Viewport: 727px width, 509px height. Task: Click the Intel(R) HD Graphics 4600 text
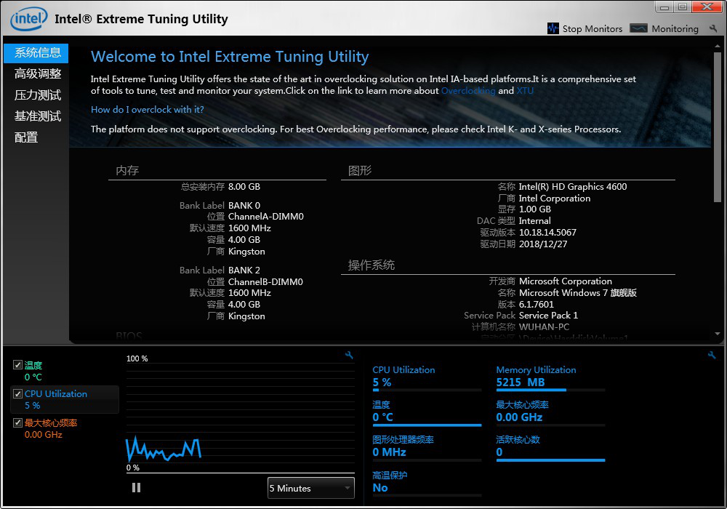pyautogui.click(x=573, y=187)
